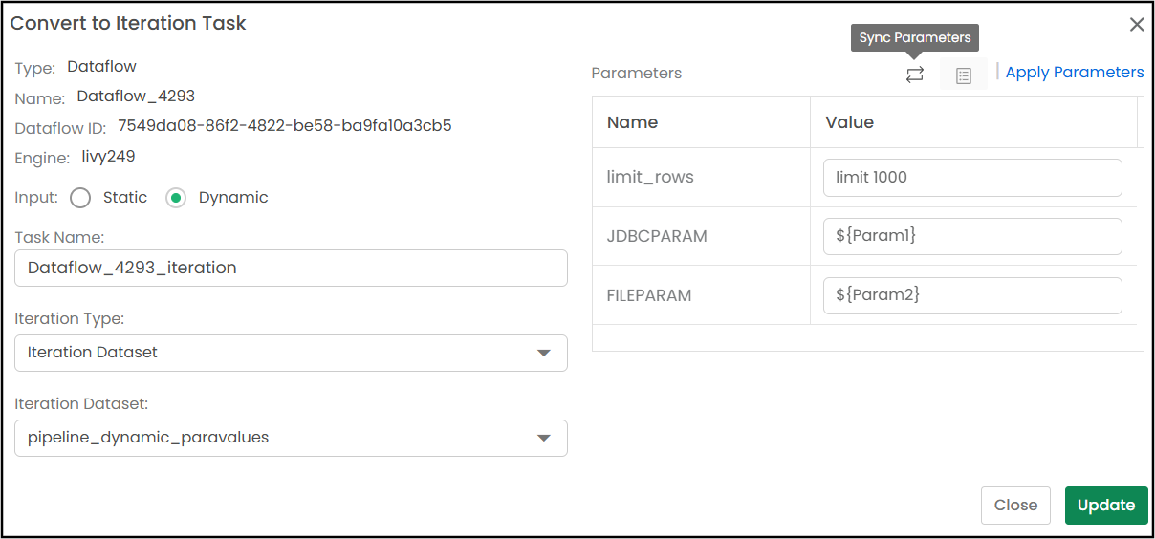Click the Sync Parameters arrows icon
This screenshot has height=539, width=1155.
coord(915,75)
